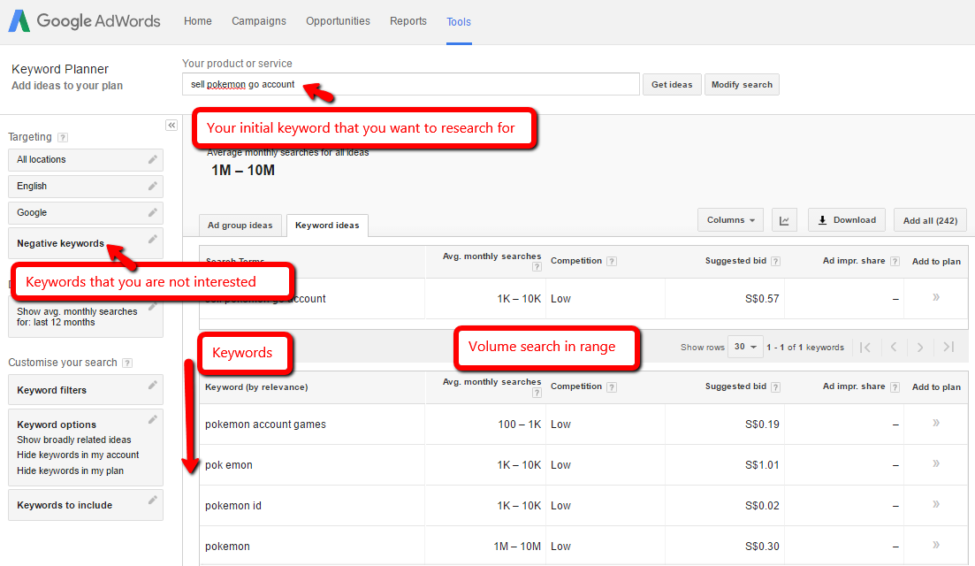Screen dimensions: 975x566
Task: Edit Keyword options pencil icon
Action: [x=152, y=420]
